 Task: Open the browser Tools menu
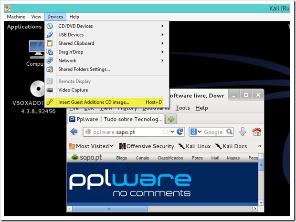point(183,108)
